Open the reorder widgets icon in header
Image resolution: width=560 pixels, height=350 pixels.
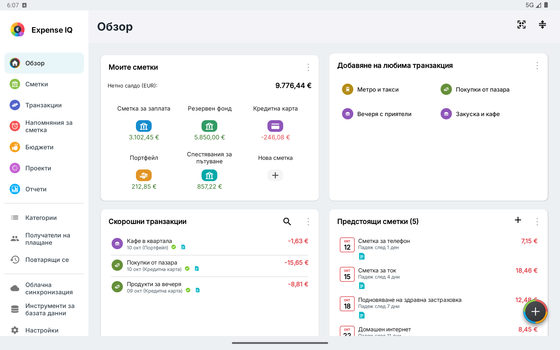coord(542,25)
